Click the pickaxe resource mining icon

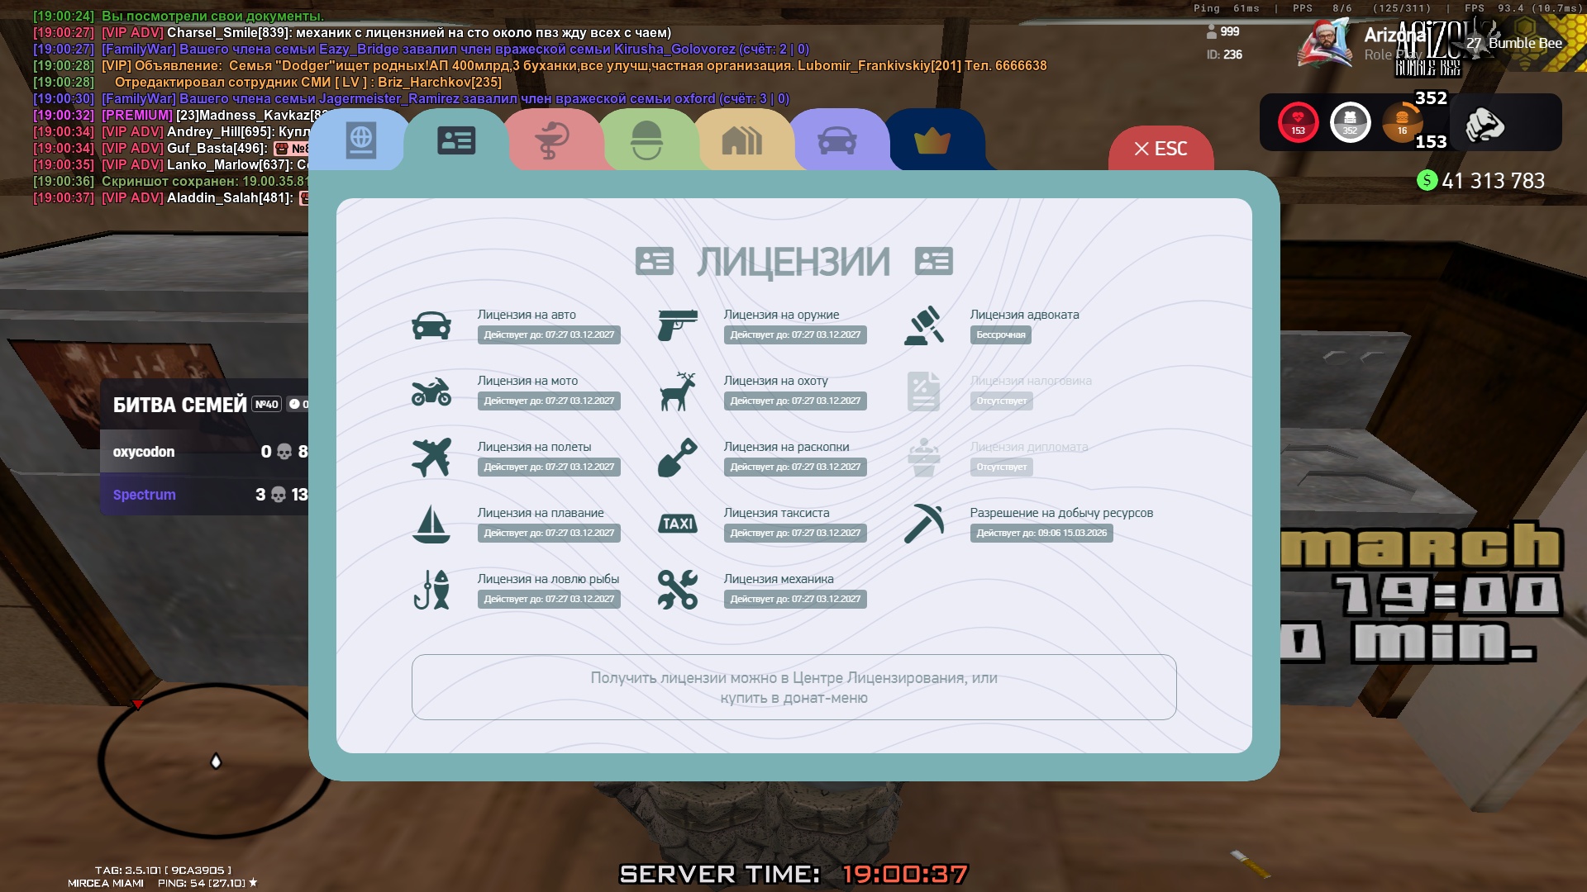click(x=924, y=524)
